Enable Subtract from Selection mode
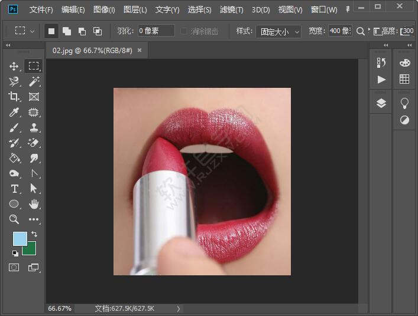Image resolution: width=418 pixels, height=316 pixels. (82, 31)
